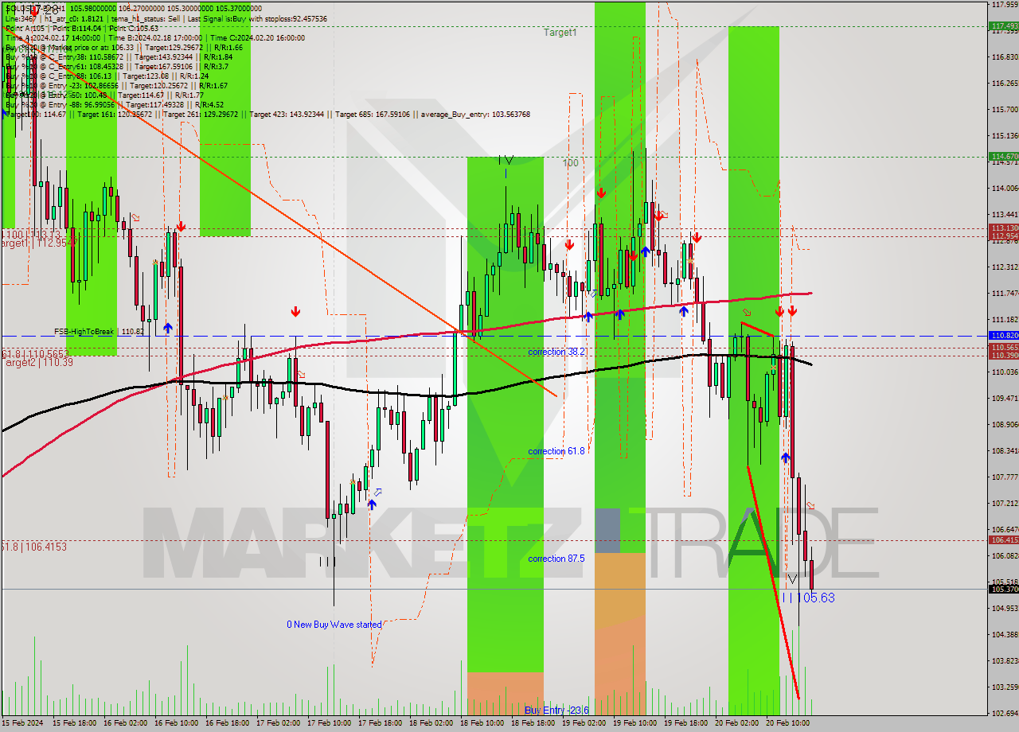Click the '0 New Buy Wave started' label
This screenshot has height=732, width=1019.
coord(334,625)
